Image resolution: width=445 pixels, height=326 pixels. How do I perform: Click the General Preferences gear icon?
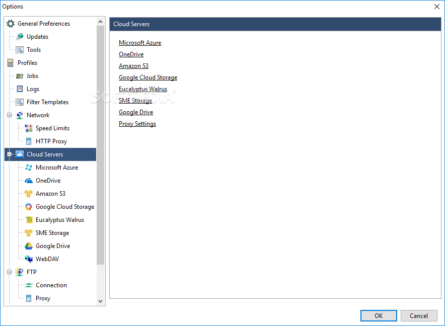tap(11, 24)
